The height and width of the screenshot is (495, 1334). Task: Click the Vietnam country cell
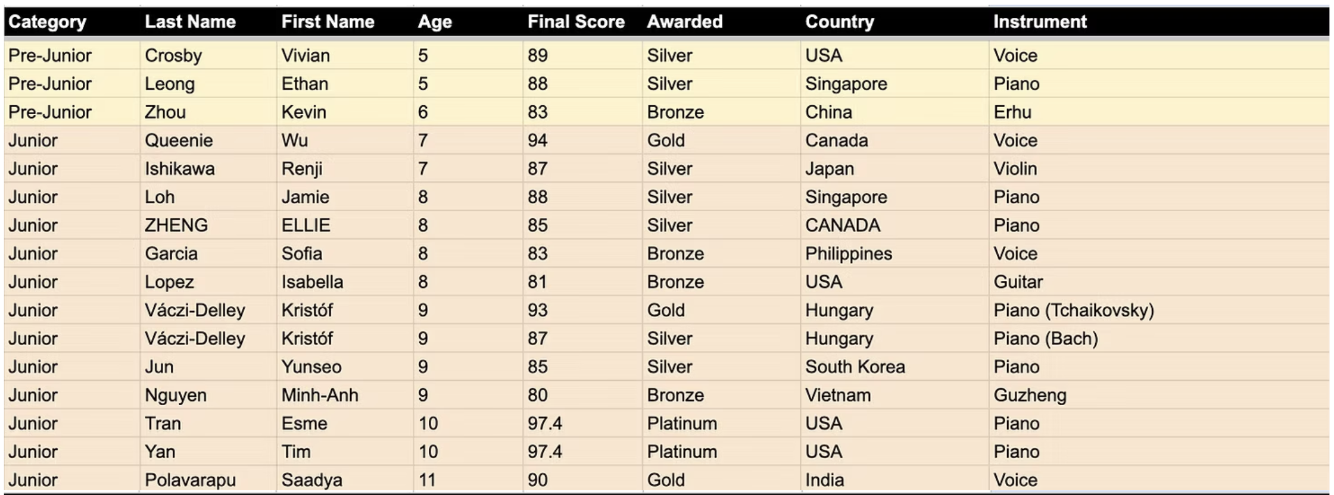click(837, 395)
